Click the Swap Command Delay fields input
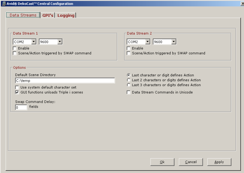Screen dimensions: 244x173 tap(21, 107)
